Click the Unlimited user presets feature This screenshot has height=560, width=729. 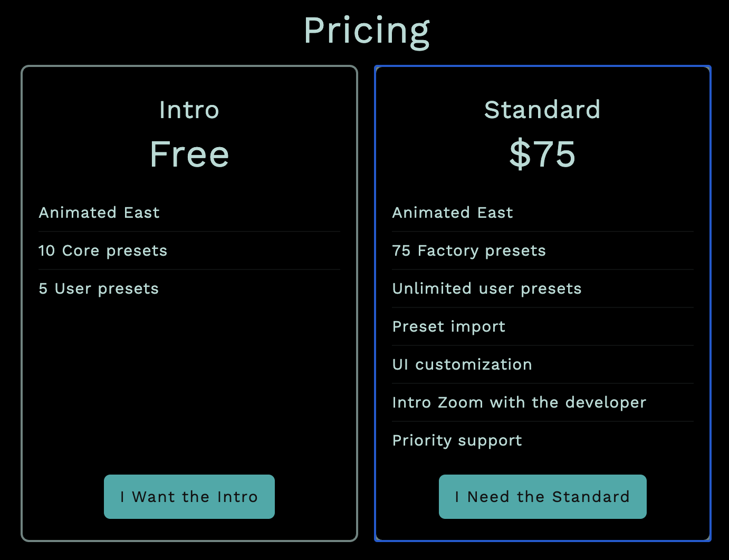point(487,288)
